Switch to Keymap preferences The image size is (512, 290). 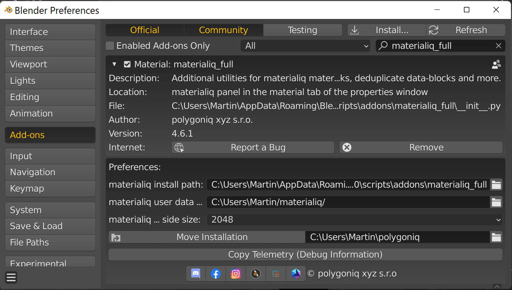[50, 189]
